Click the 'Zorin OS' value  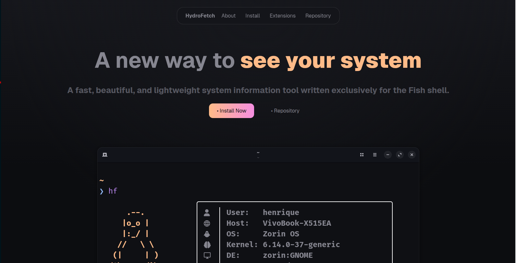coord(281,234)
